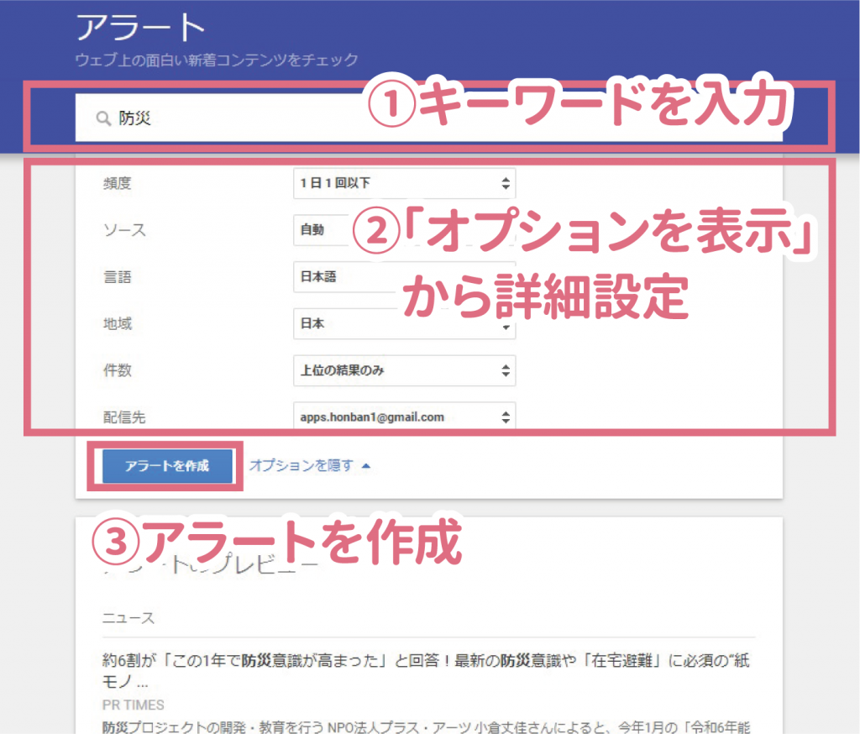
Task: Click the magnifier icon in the search bar
Action: click(x=103, y=119)
